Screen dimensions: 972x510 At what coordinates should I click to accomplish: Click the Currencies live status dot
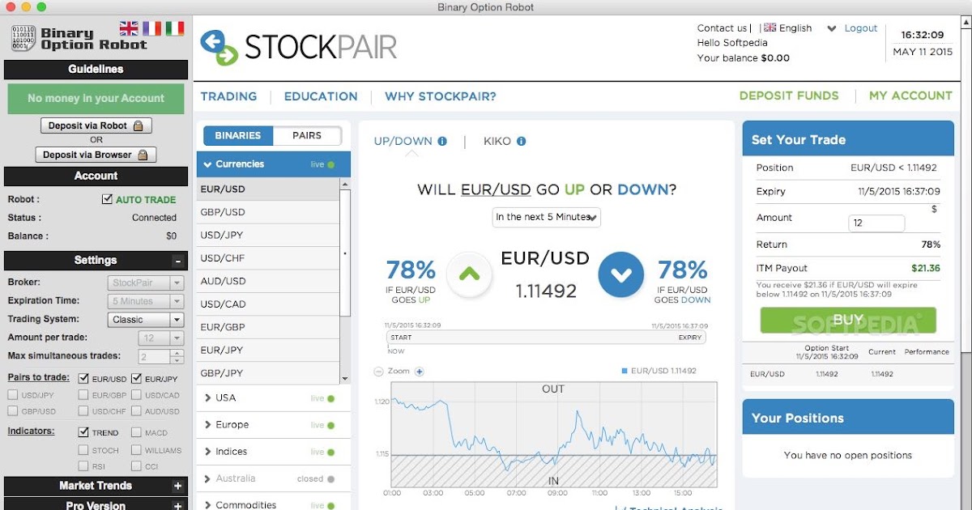330,164
